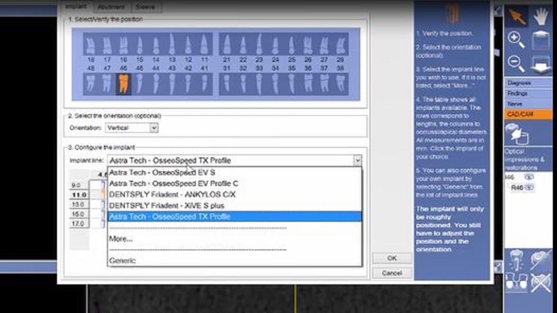This screenshot has width=557, height=313.
Task: Click the Cancel button
Action: [392, 273]
